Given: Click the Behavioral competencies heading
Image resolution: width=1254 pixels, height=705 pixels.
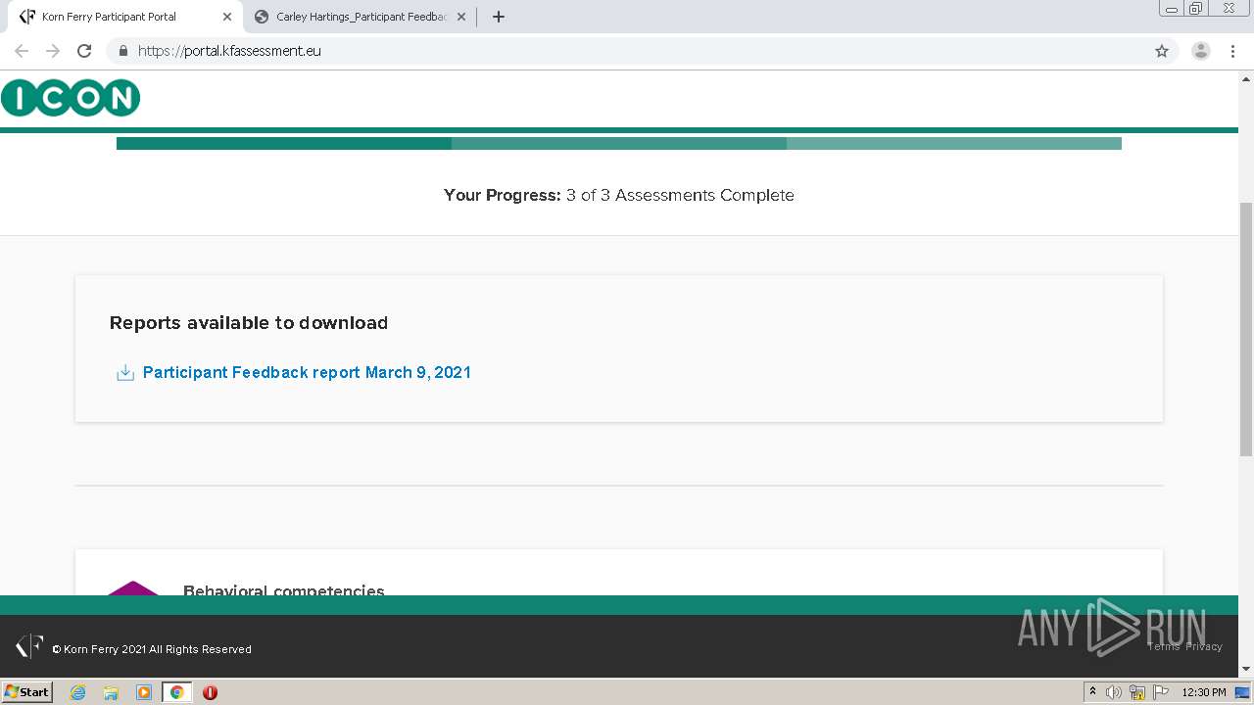Looking at the screenshot, I should tap(284, 589).
